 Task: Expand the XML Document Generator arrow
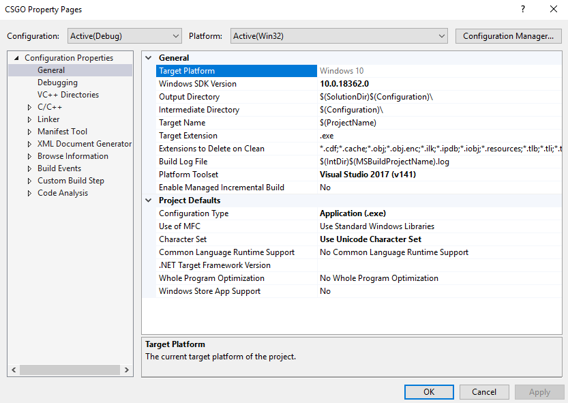point(30,144)
